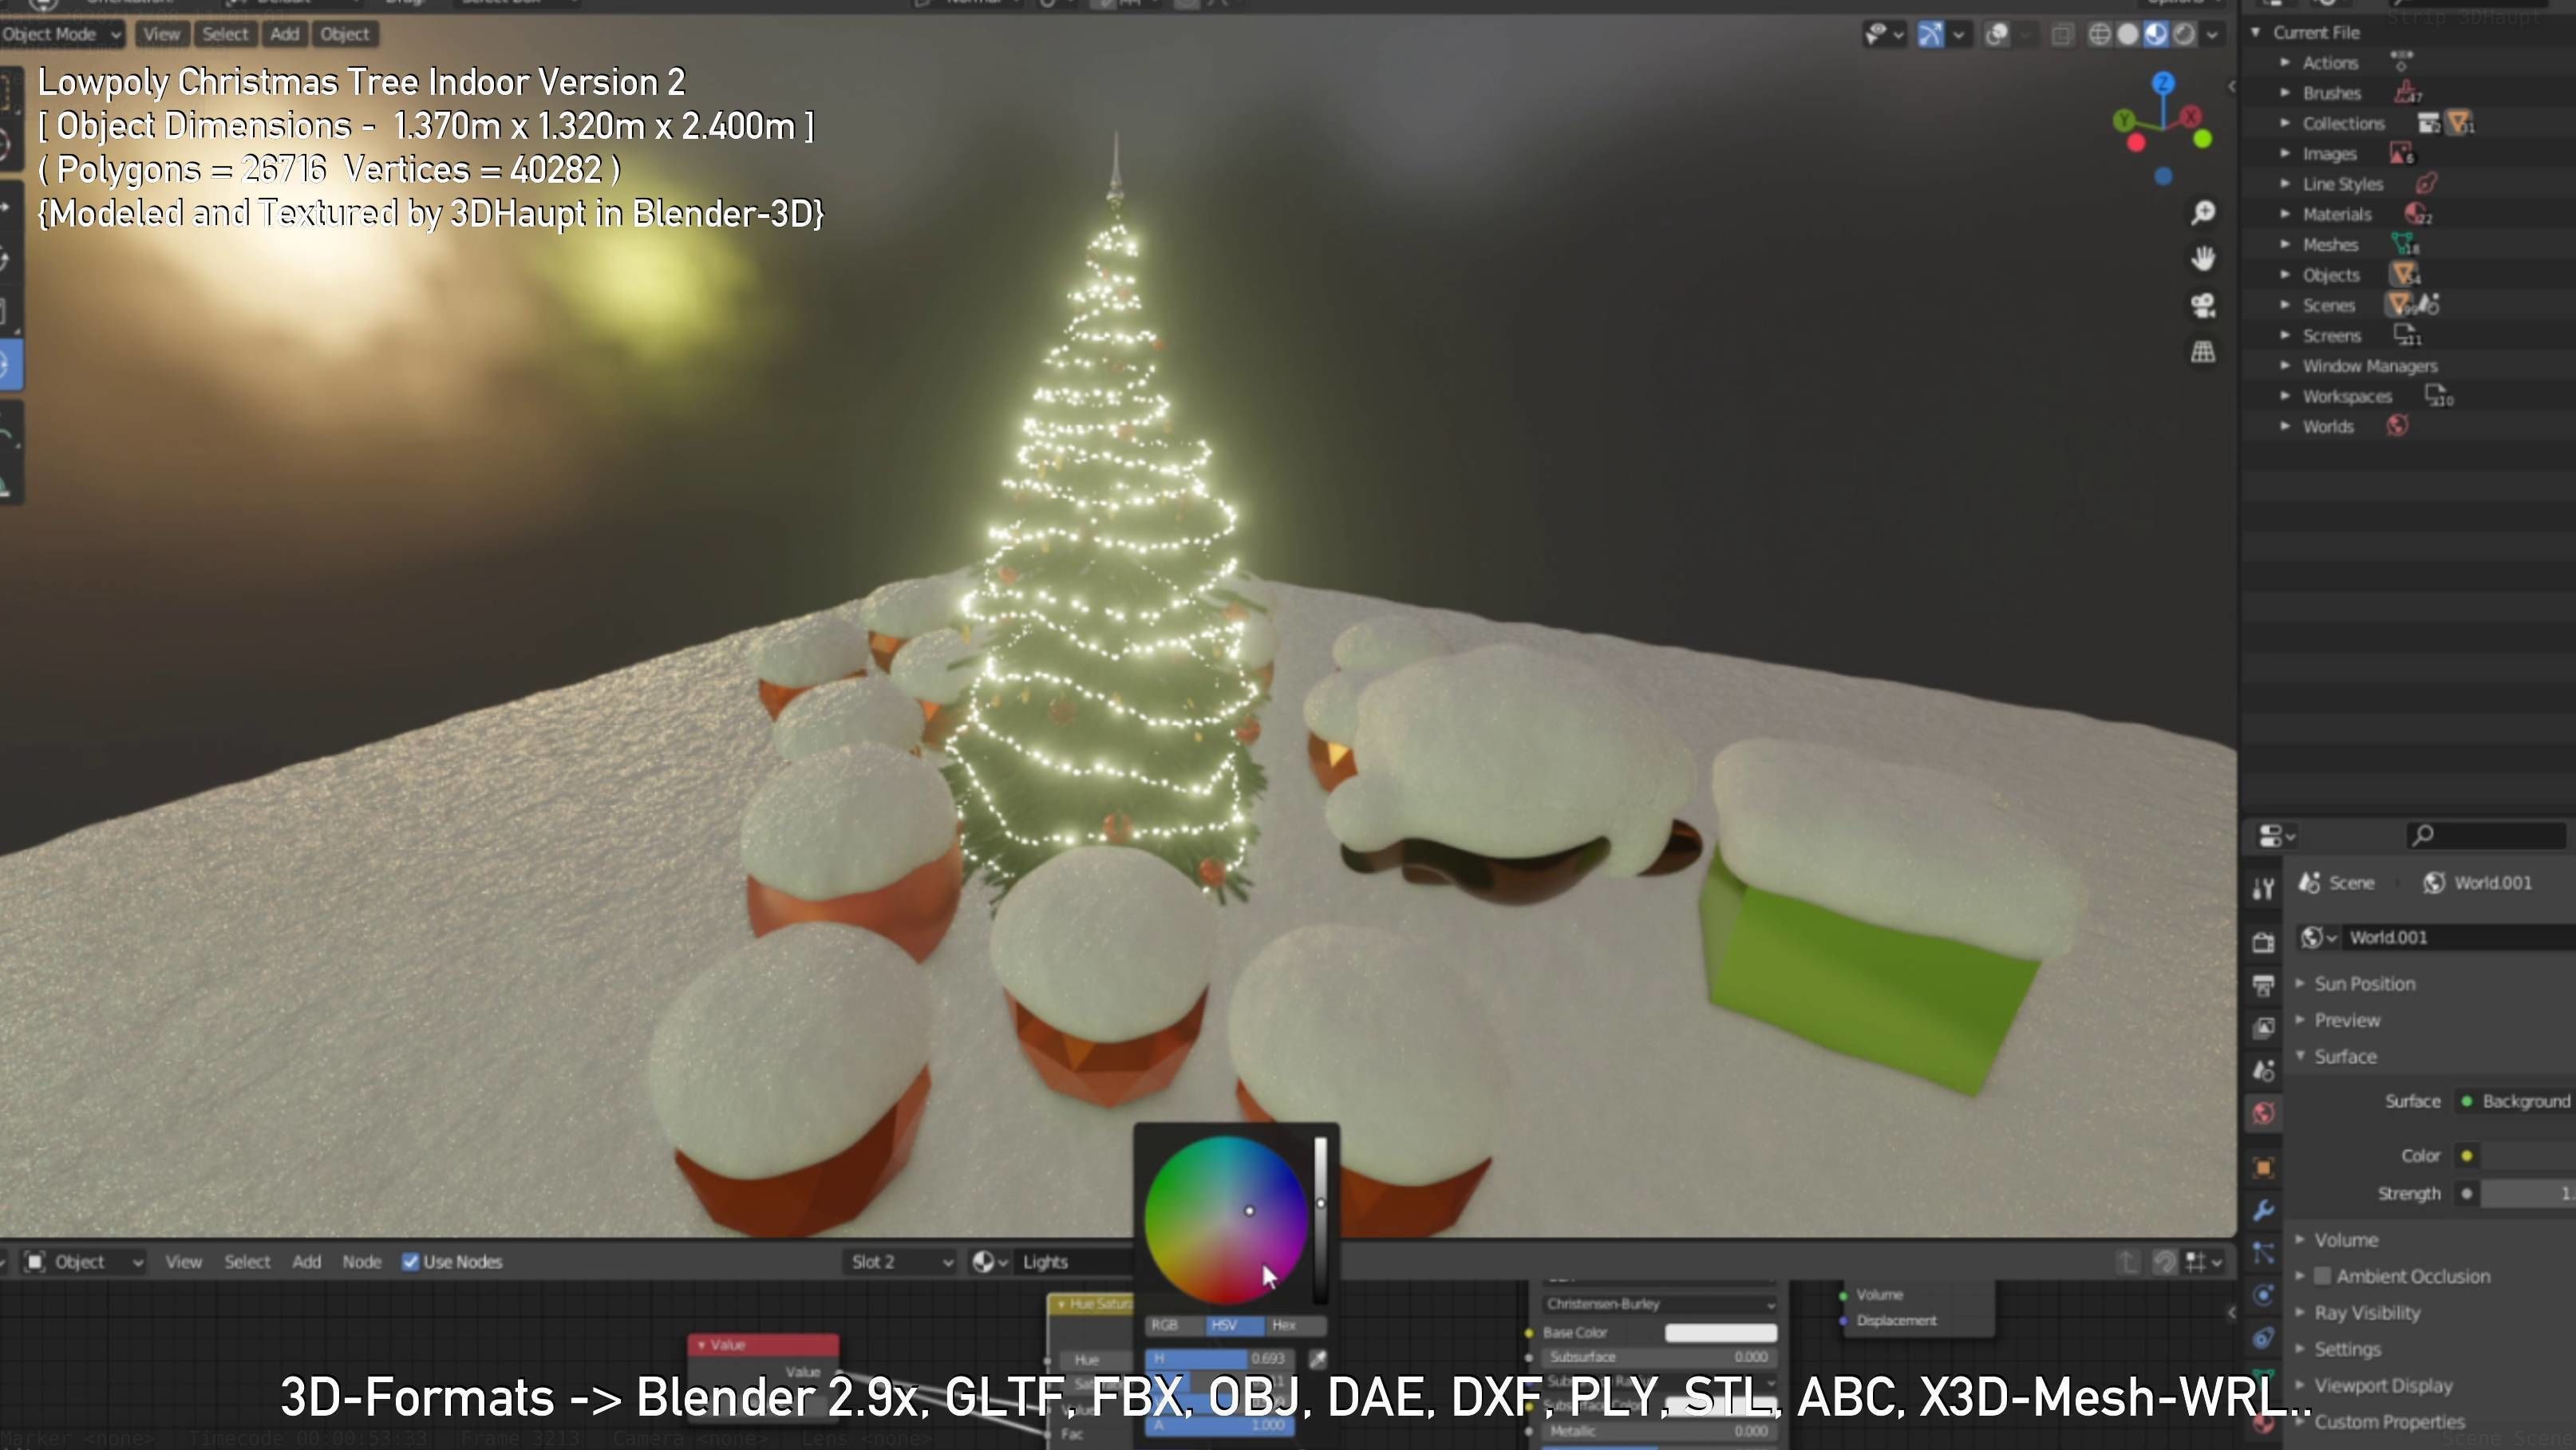Select wireframe viewport shading
This screenshot has width=2576, height=1450.
point(2100,35)
